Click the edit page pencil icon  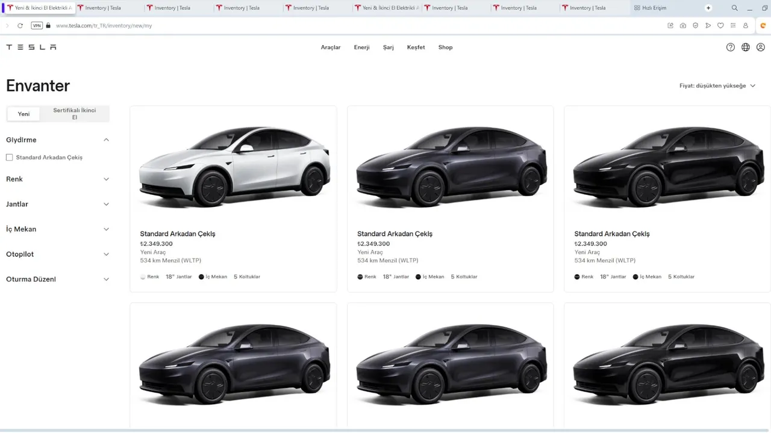pos(670,26)
